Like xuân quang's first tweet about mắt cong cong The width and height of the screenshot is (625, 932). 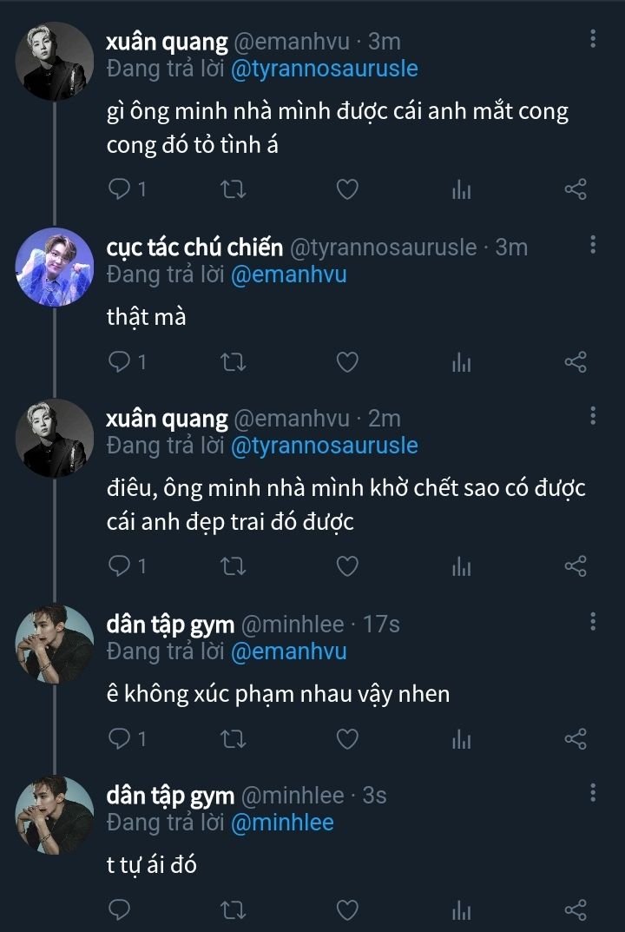click(347, 189)
